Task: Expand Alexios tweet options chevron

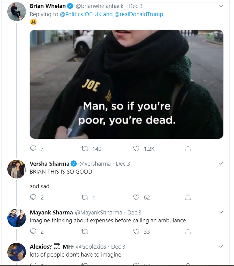Action: 221,246
